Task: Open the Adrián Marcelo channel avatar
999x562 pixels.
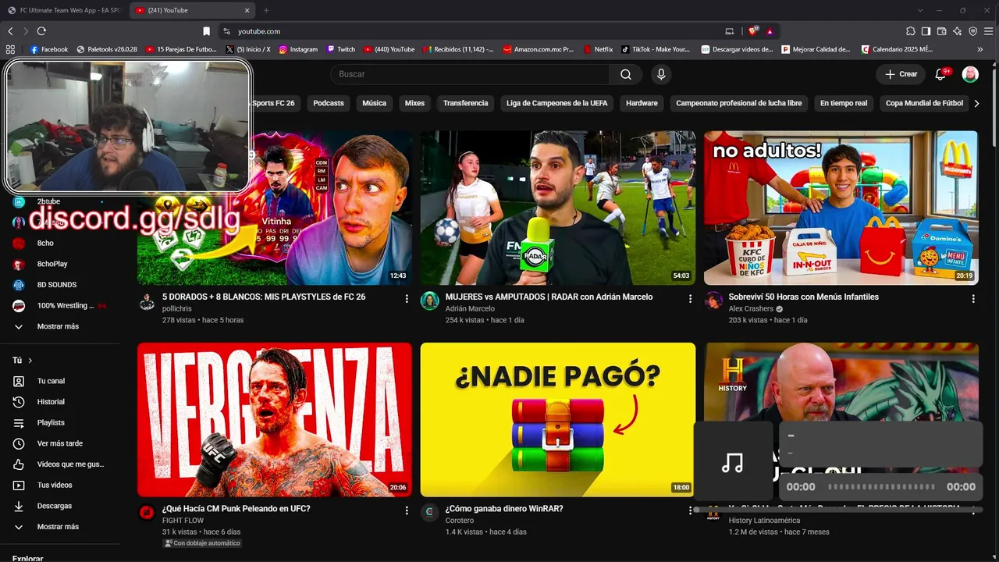Action: (x=430, y=301)
